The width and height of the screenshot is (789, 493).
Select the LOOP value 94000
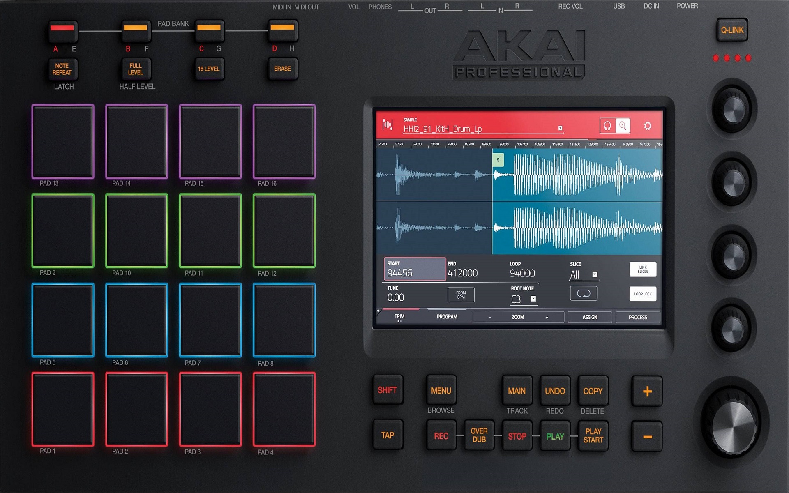pyautogui.click(x=522, y=273)
